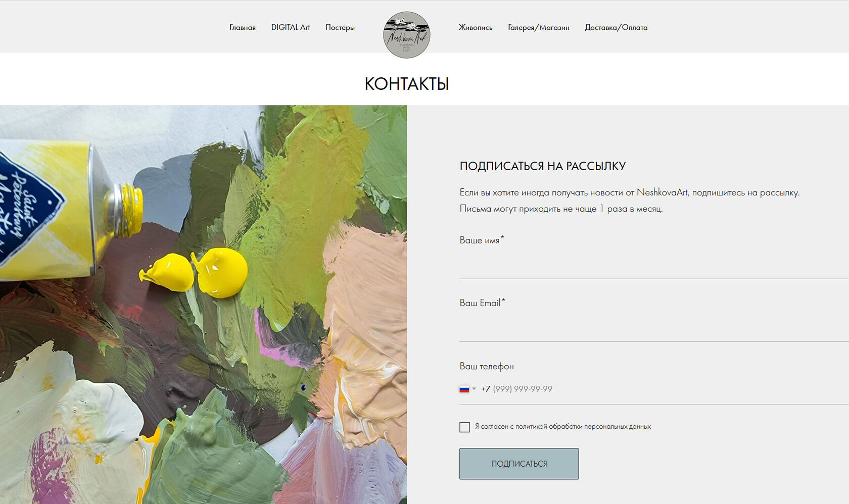
Task: Tick the personal data policy consent checkbox
Action: tap(464, 427)
